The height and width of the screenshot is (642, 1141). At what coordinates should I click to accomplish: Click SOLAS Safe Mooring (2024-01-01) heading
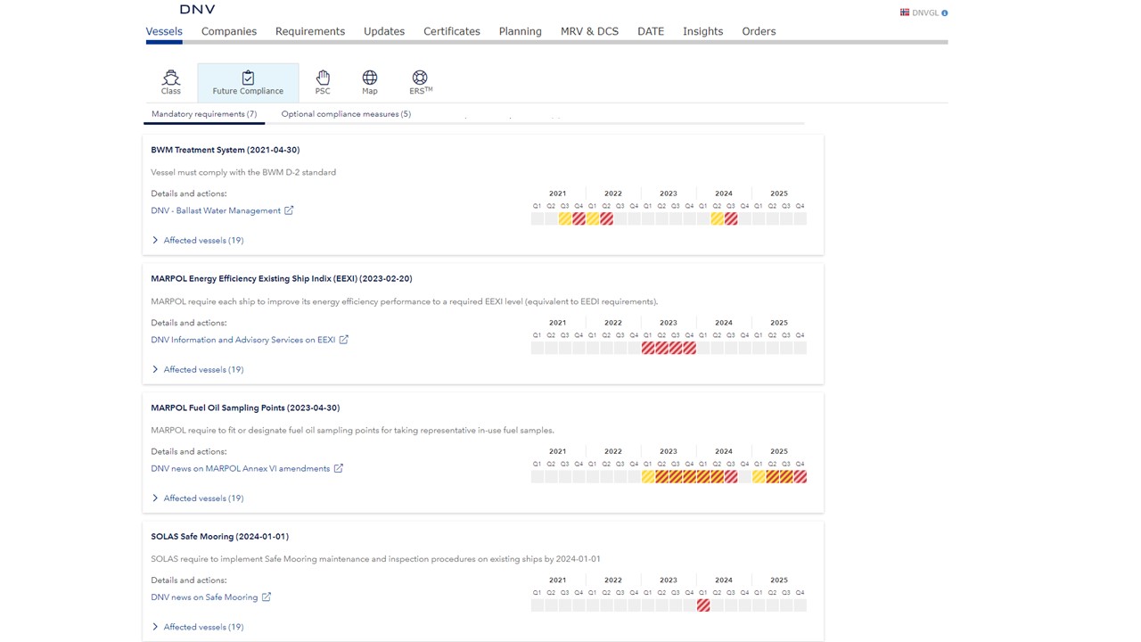tap(220, 537)
